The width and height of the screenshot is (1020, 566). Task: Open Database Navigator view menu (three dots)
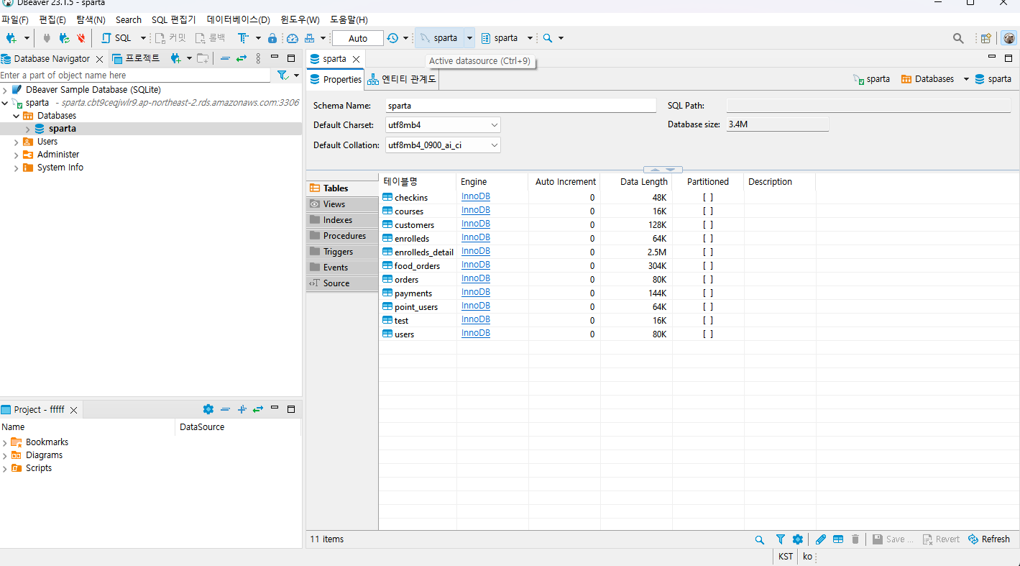point(259,58)
